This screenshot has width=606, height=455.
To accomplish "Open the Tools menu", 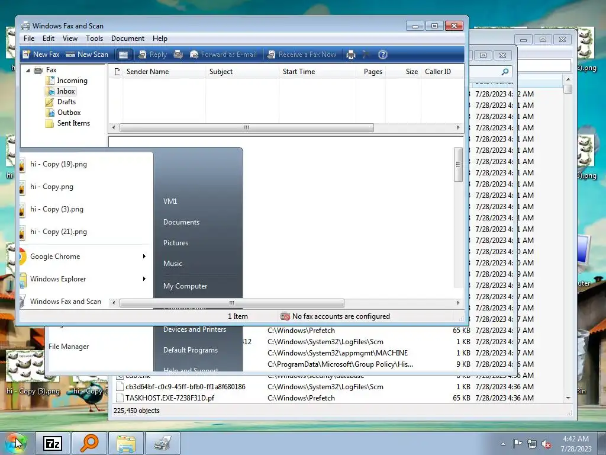I will tap(94, 39).
